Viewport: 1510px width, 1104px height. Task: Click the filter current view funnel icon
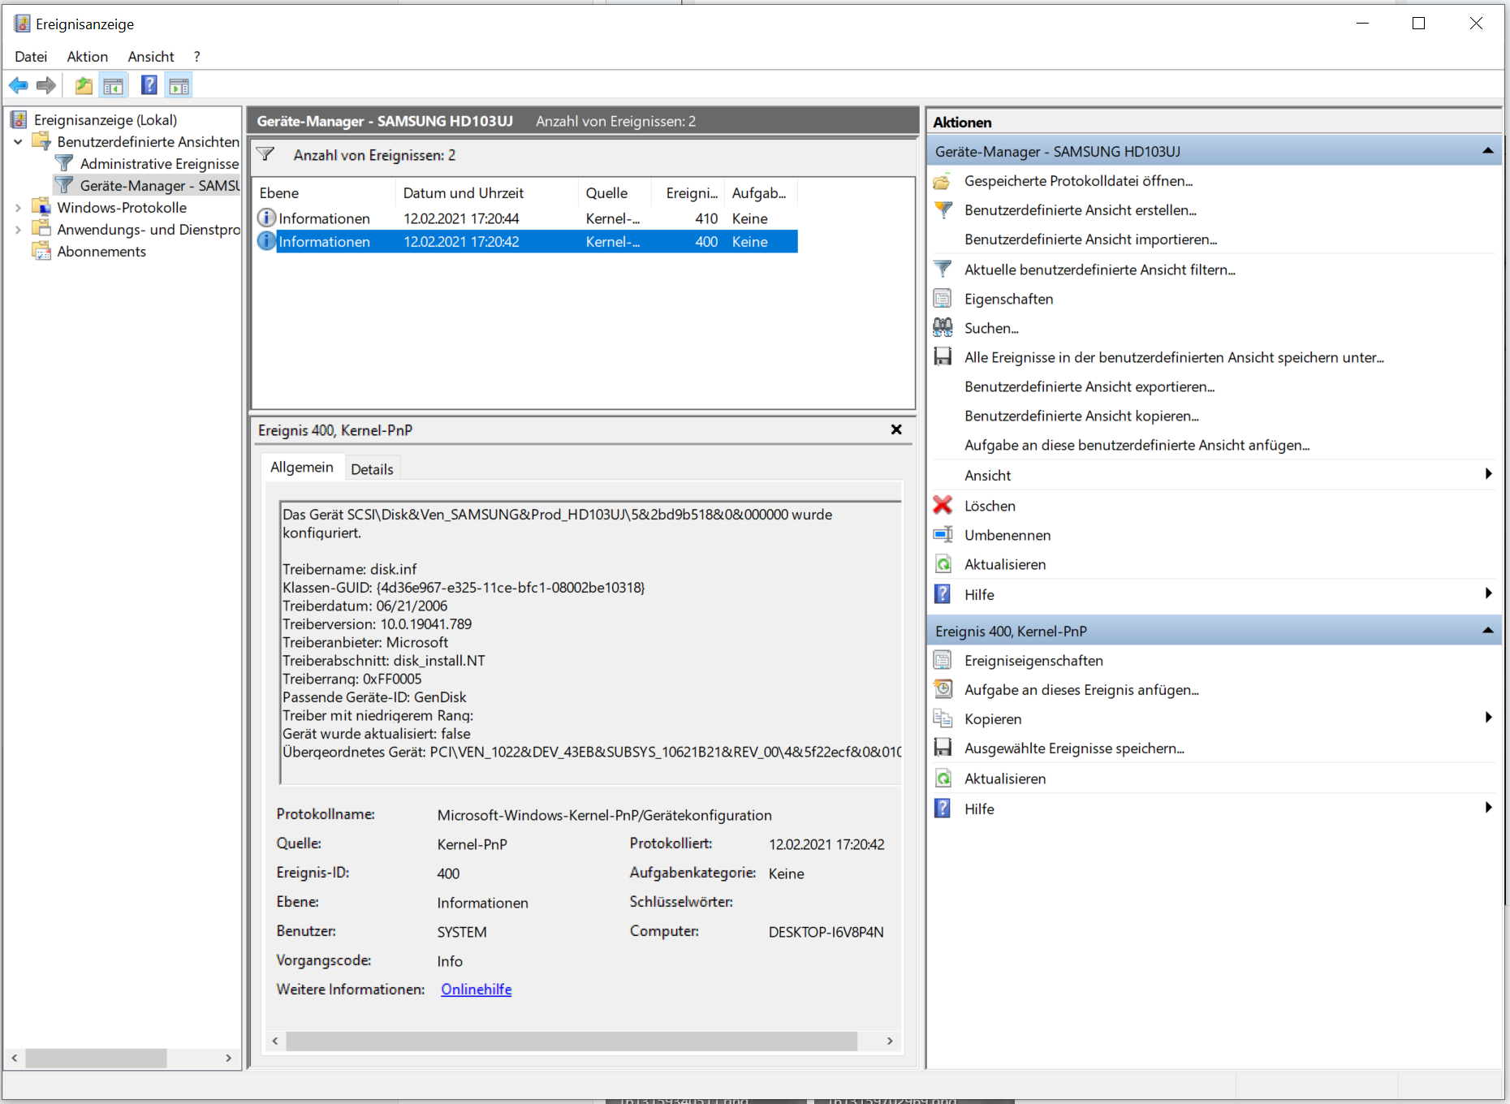pos(943,270)
